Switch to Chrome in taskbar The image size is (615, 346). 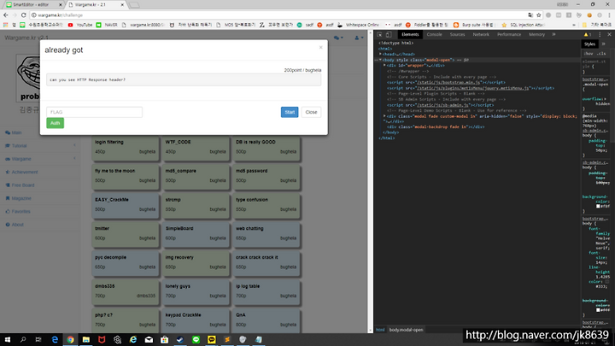coord(71,340)
